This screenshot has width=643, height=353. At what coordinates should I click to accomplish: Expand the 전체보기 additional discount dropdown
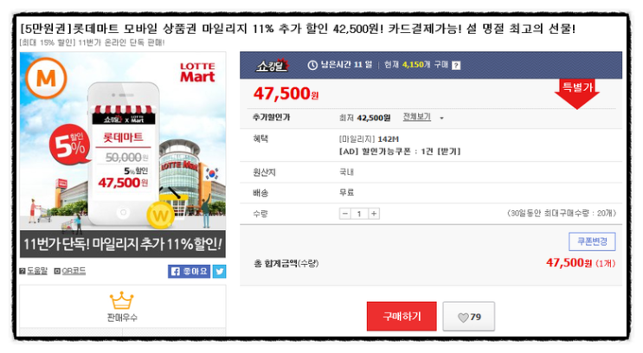click(416, 118)
